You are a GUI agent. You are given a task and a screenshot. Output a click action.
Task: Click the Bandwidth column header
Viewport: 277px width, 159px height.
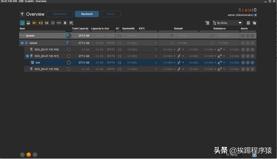coord(129,29)
